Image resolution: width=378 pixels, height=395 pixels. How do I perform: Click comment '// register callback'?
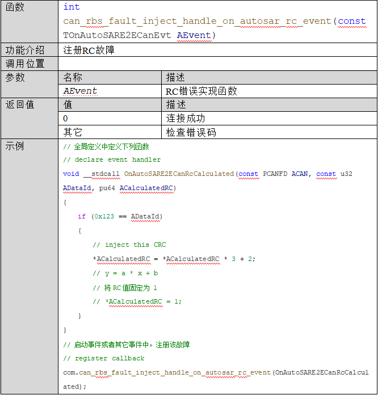point(104,359)
